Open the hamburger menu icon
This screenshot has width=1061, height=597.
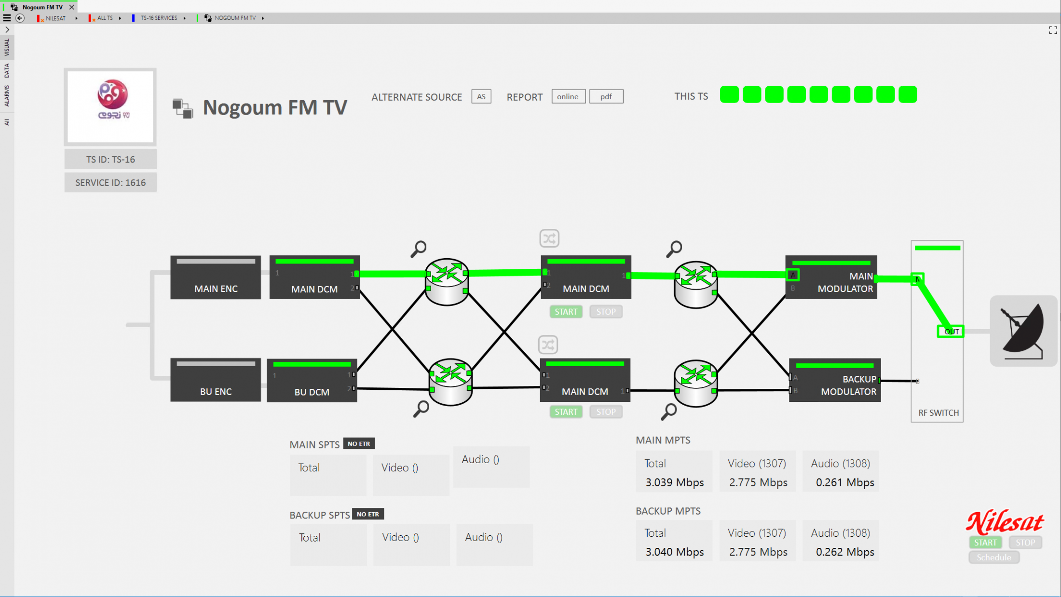point(7,18)
